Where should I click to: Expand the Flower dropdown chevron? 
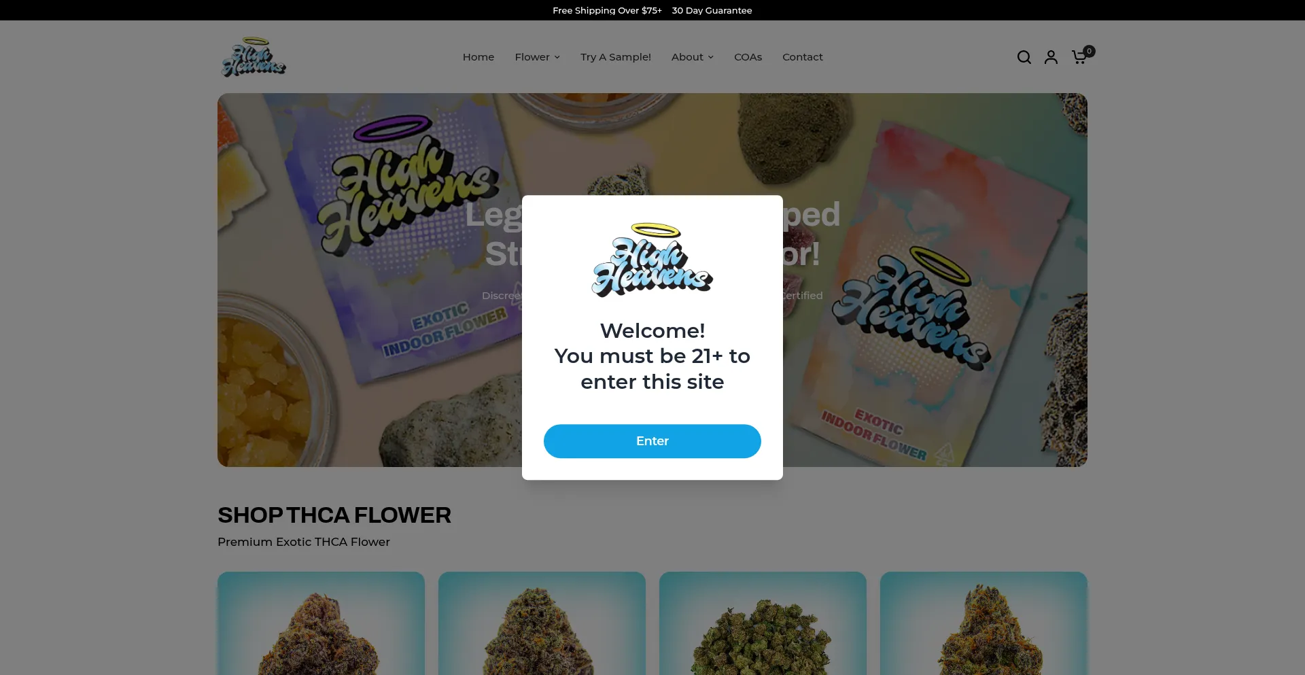[x=557, y=57]
